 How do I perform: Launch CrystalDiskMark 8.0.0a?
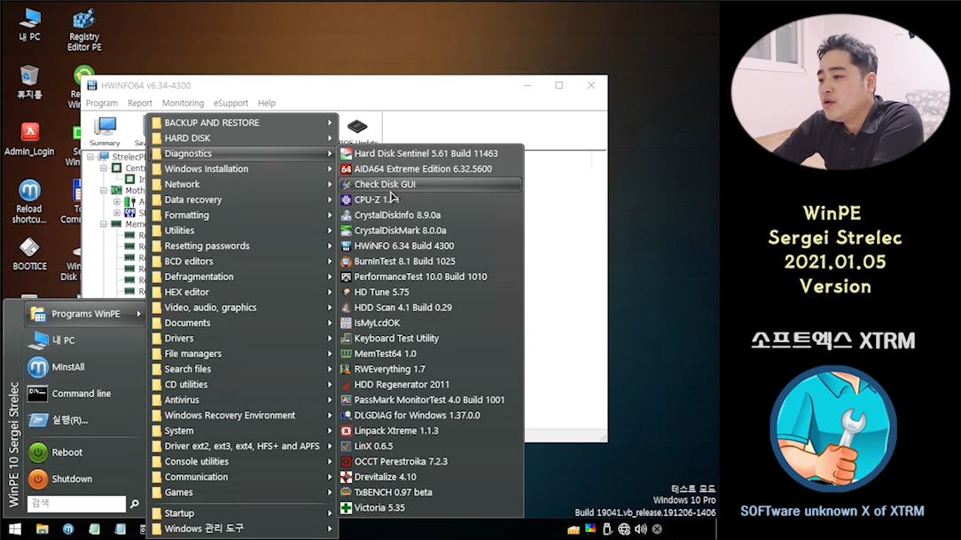pos(430,231)
